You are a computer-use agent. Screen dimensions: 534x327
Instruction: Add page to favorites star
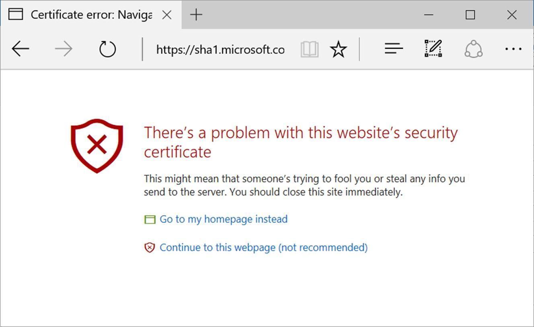338,49
